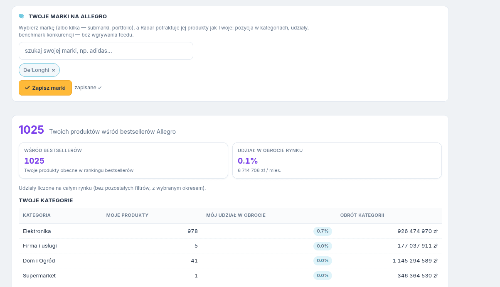The height and width of the screenshot is (287, 500).
Task: Select the "Firma i usługi" category name
Action: coord(40,246)
